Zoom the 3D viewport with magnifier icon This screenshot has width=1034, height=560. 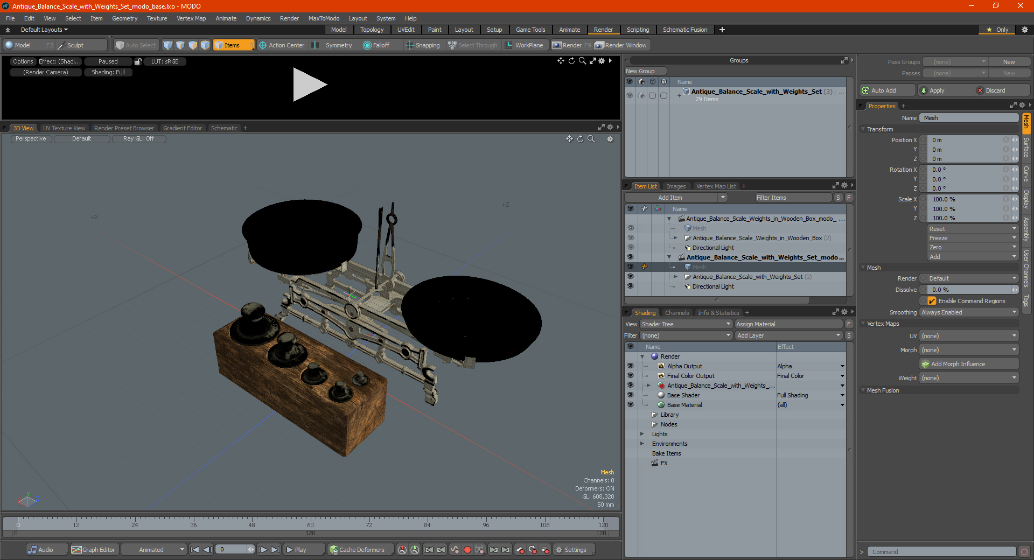tap(591, 139)
